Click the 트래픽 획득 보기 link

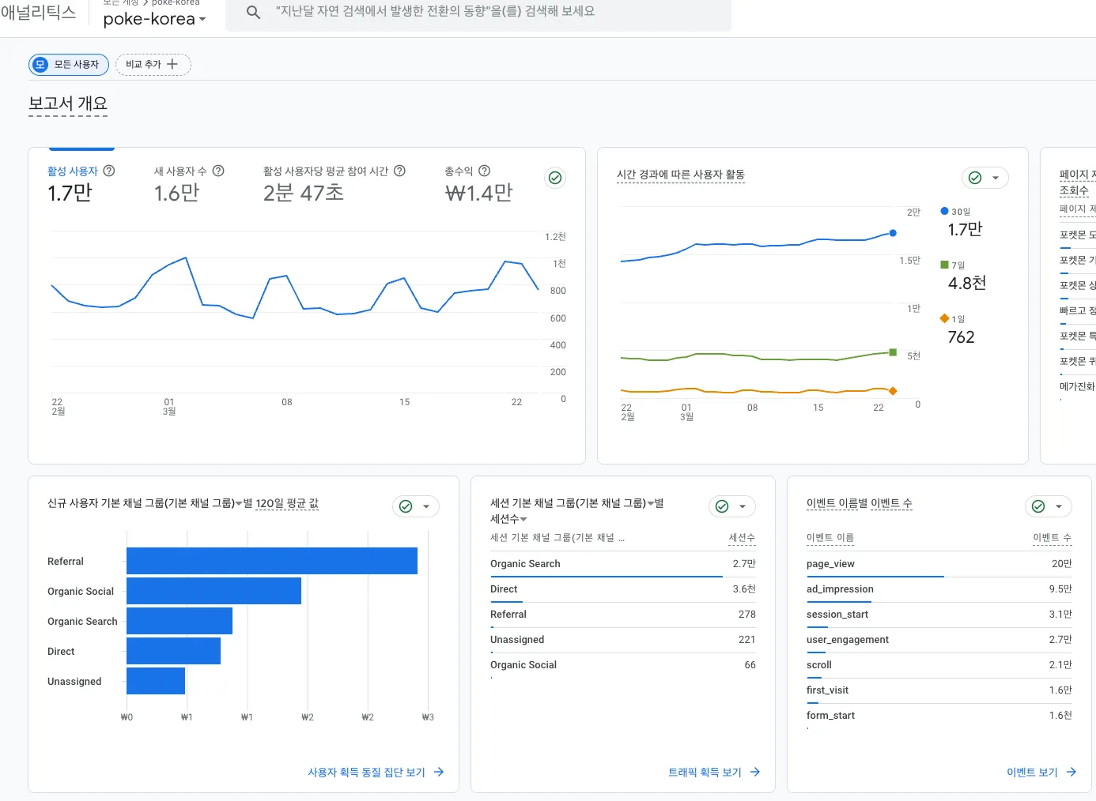(705, 772)
